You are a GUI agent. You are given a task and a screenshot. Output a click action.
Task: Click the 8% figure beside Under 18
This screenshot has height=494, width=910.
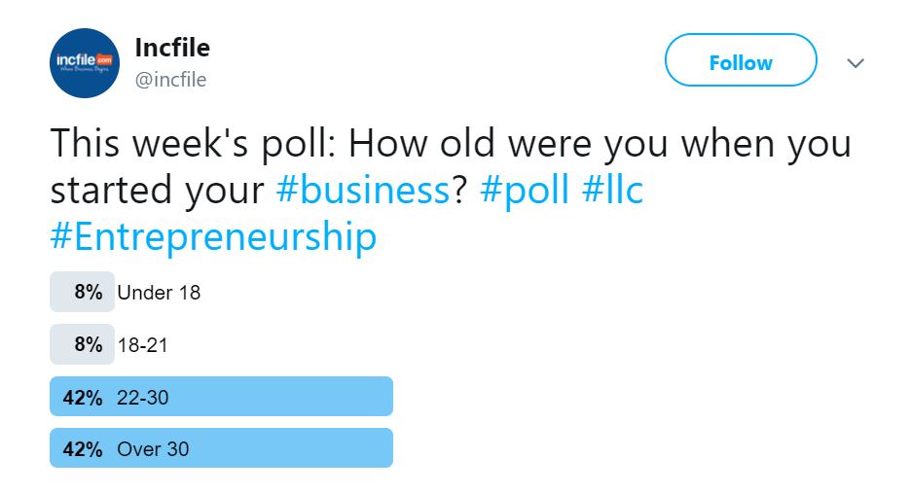click(x=88, y=293)
